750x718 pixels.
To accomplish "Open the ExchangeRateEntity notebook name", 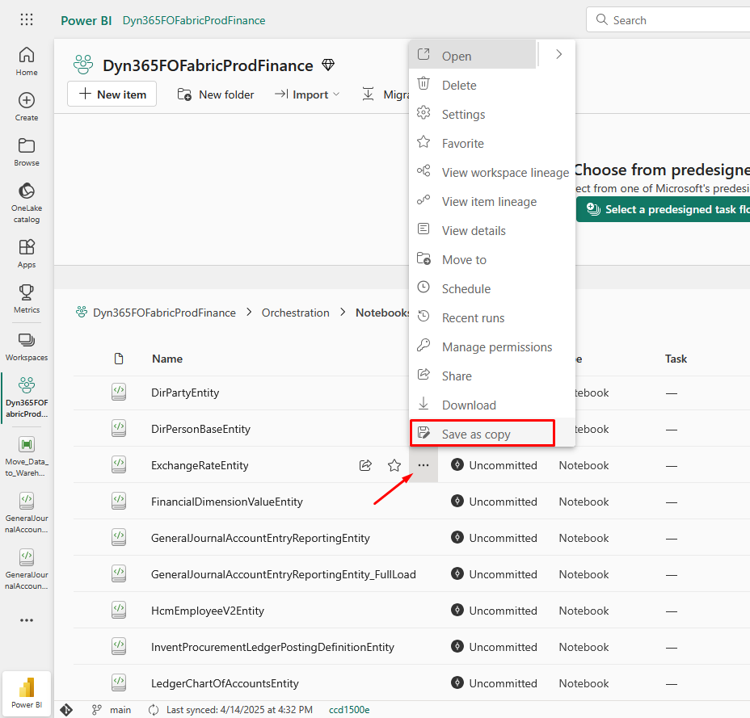I will [200, 465].
